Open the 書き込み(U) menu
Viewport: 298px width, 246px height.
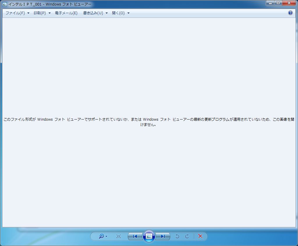coord(93,13)
